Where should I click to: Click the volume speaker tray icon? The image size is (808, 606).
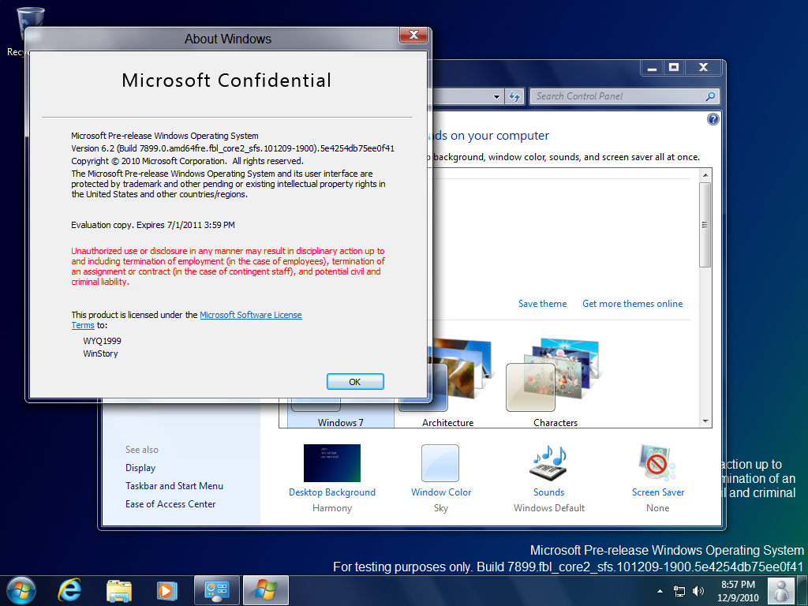[698, 591]
